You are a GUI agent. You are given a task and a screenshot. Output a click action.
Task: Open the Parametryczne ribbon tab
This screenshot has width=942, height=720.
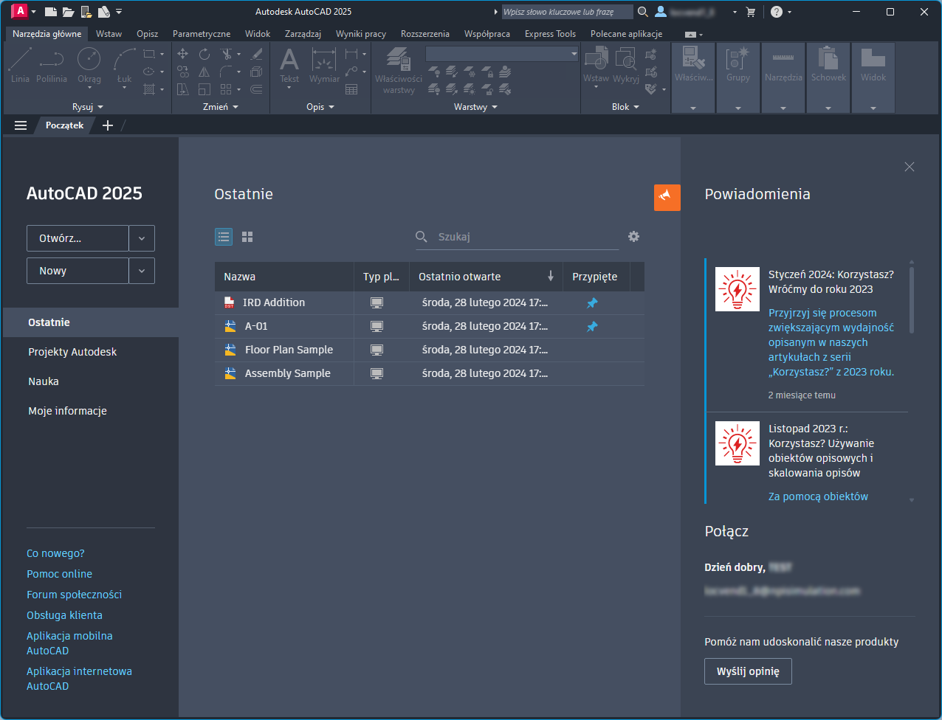(202, 34)
